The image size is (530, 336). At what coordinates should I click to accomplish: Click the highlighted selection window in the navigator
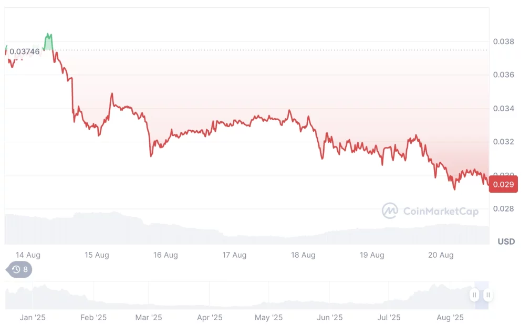coord(481,295)
